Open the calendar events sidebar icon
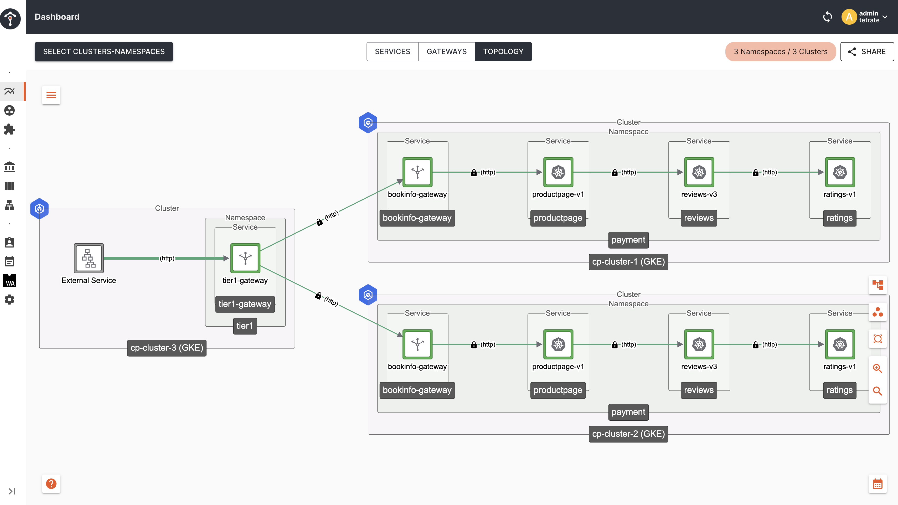 click(x=9, y=261)
